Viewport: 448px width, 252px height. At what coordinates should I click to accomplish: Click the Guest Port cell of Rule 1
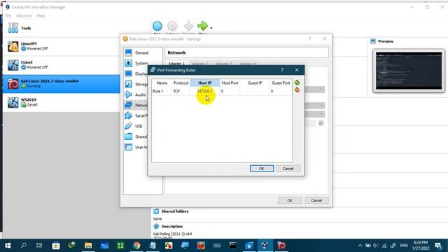[x=281, y=91]
